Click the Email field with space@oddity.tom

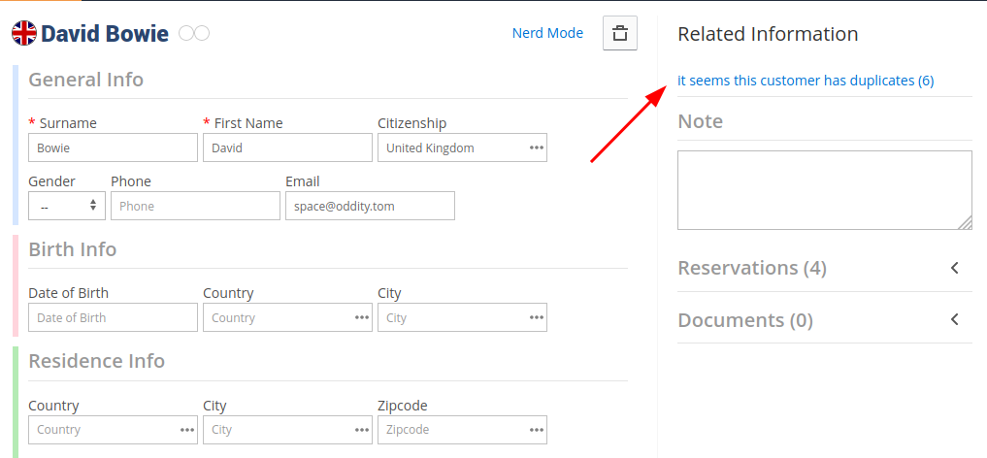coord(370,206)
